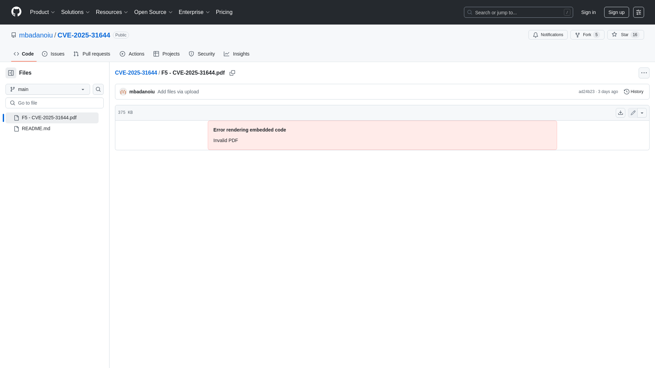Click the Public badge label
This screenshot has width=655, height=368.
121,35
